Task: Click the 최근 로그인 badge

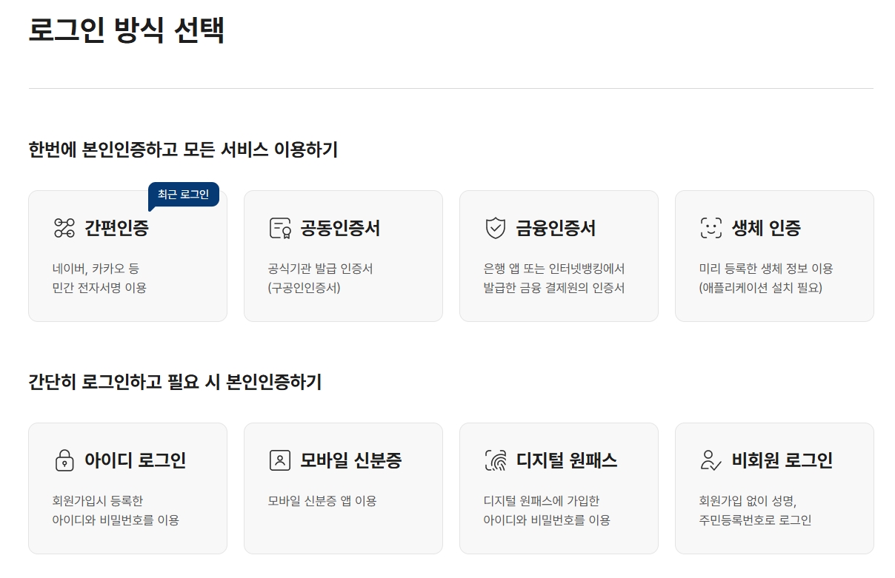Action: [185, 192]
